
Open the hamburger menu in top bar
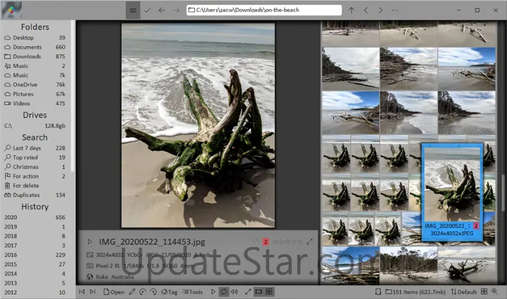[133, 10]
